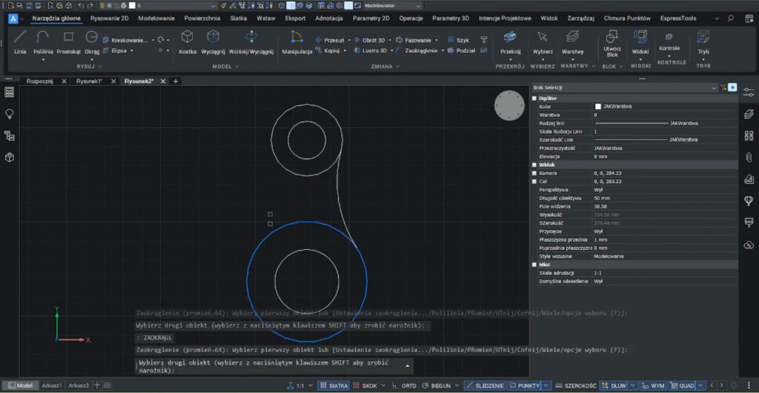The width and height of the screenshot is (759, 393).
Task: Open the Przekrój section tool
Action: pos(510,42)
